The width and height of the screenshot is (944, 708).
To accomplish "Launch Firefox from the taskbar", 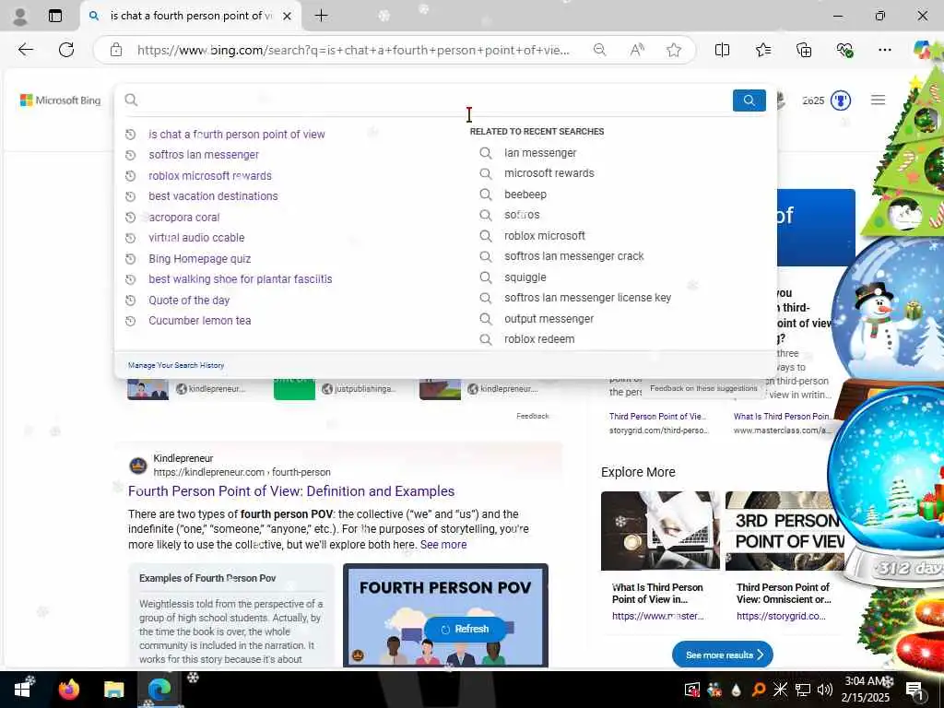I will click(68, 690).
